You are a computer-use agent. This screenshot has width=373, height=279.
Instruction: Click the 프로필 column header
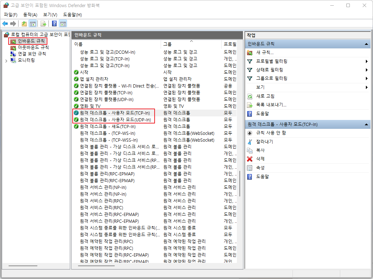229,44
